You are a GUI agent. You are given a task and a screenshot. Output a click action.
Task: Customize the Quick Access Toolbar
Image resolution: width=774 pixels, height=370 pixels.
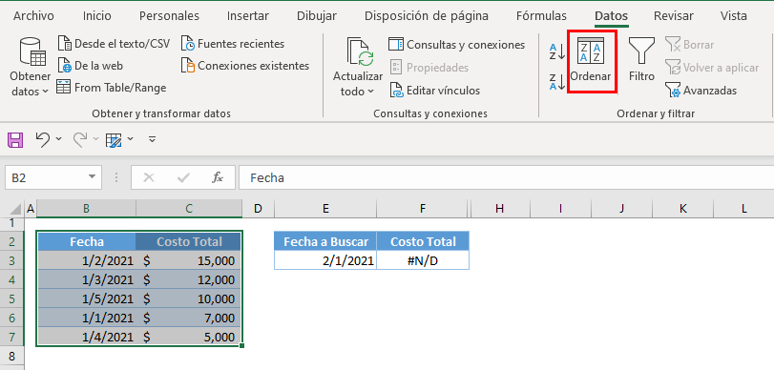point(152,139)
